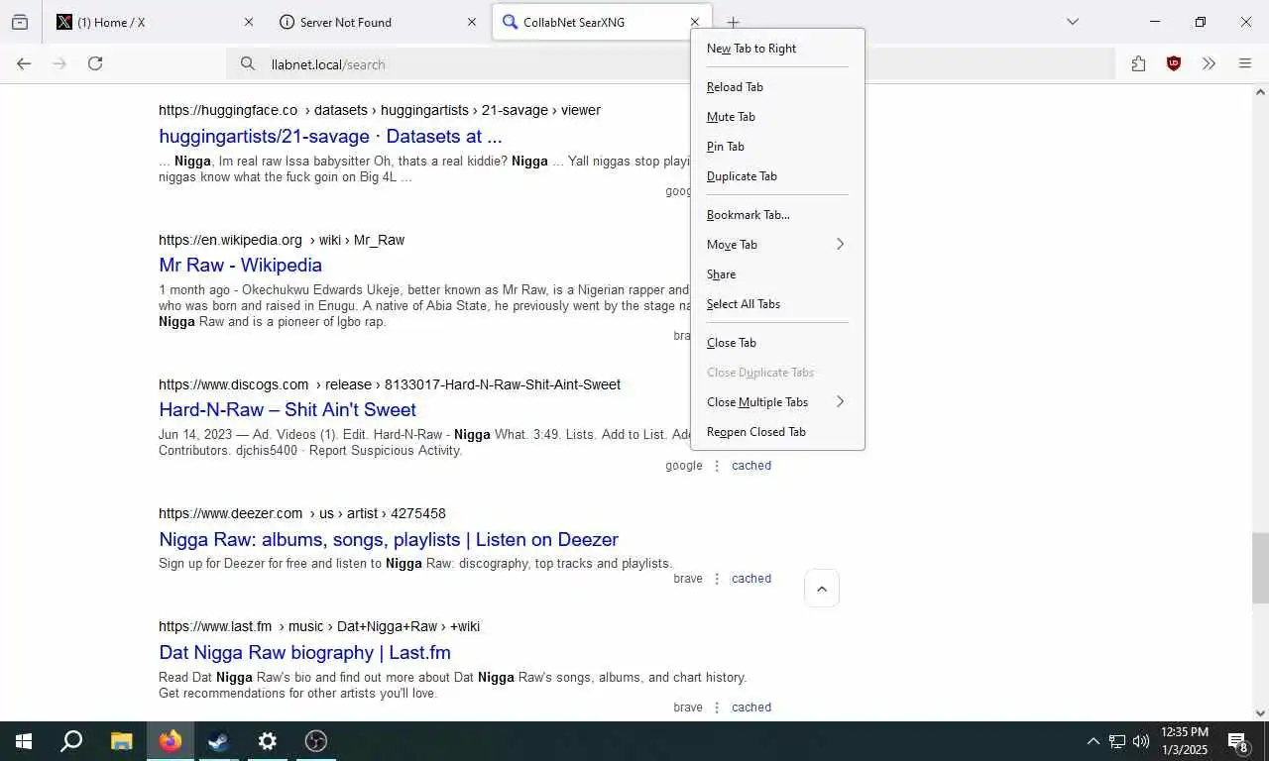The width and height of the screenshot is (1269, 761).
Task: Open Hard-N-Raw – Shit Ain't Sweet result
Action: click(x=288, y=409)
